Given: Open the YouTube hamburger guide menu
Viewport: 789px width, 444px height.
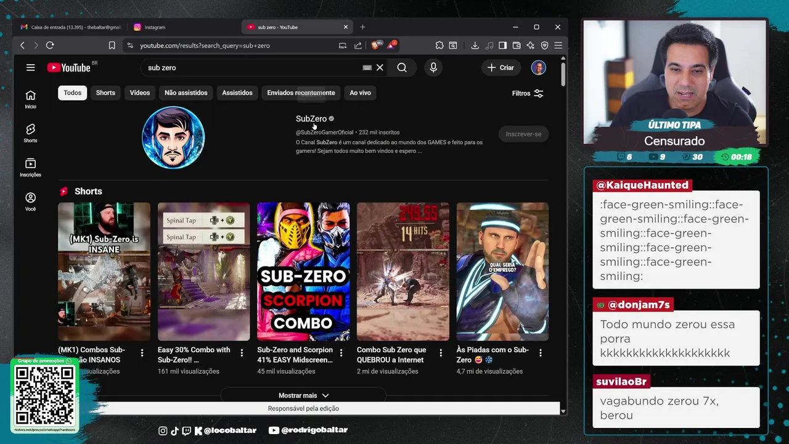Looking at the screenshot, I should click(x=30, y=68).
